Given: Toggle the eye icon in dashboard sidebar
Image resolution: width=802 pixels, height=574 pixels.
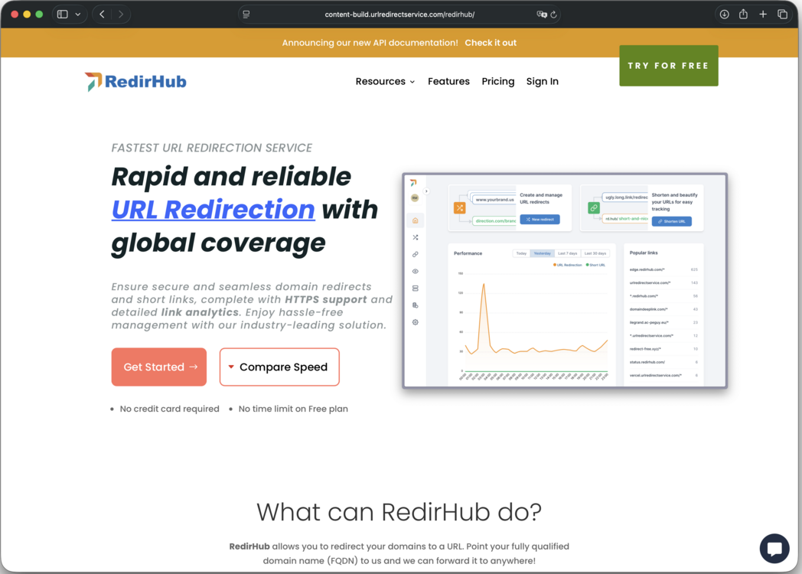Looking at the screenshot, I should coord(416,271).
